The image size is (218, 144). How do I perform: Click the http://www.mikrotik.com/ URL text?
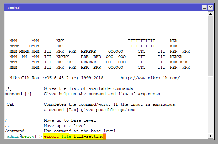coord(150,78)
